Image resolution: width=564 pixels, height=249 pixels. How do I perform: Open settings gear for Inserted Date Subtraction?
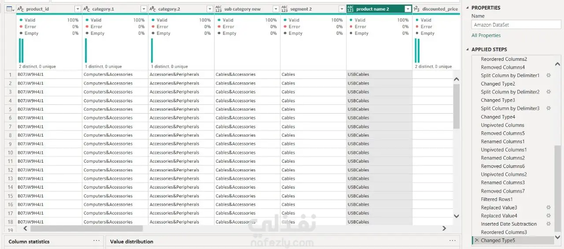tap(549, 224)
